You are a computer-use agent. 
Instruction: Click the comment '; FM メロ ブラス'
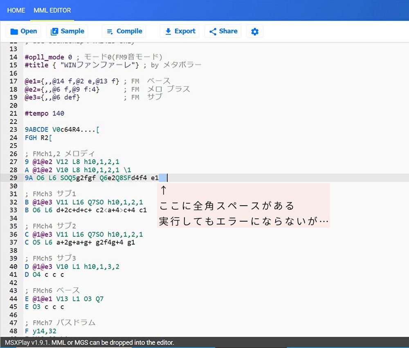pyautogui.click(x=157, y=90)
